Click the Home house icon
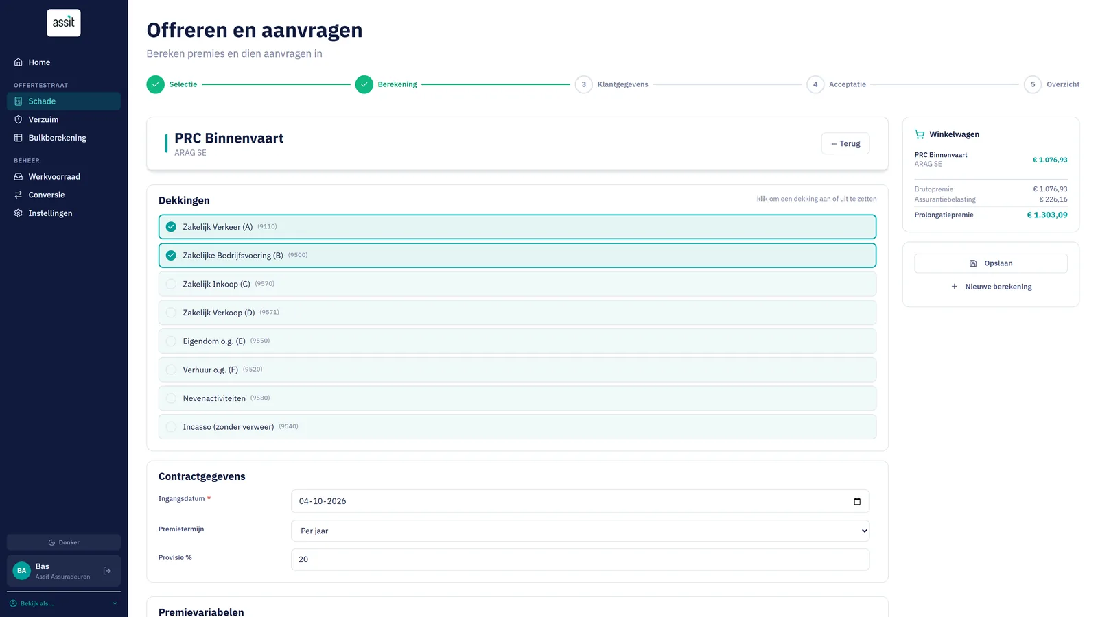This screenshot has height=617, width=1098. coord(19,62)
